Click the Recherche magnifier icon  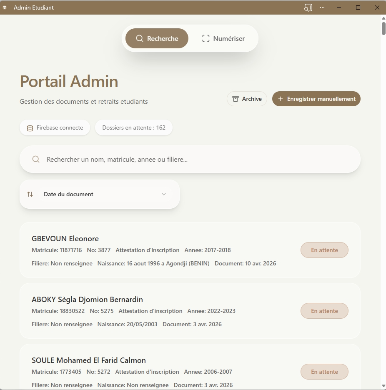140,38
